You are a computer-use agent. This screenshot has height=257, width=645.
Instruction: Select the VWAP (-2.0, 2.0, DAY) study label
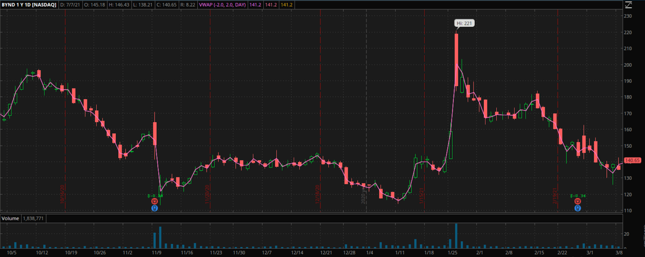pos(222,5)
